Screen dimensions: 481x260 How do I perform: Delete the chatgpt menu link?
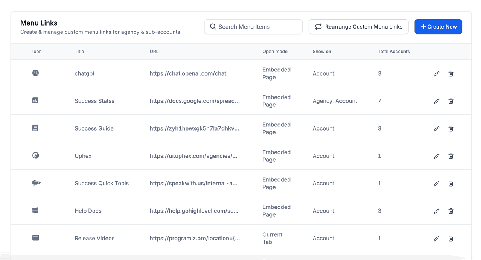[451, 74]
